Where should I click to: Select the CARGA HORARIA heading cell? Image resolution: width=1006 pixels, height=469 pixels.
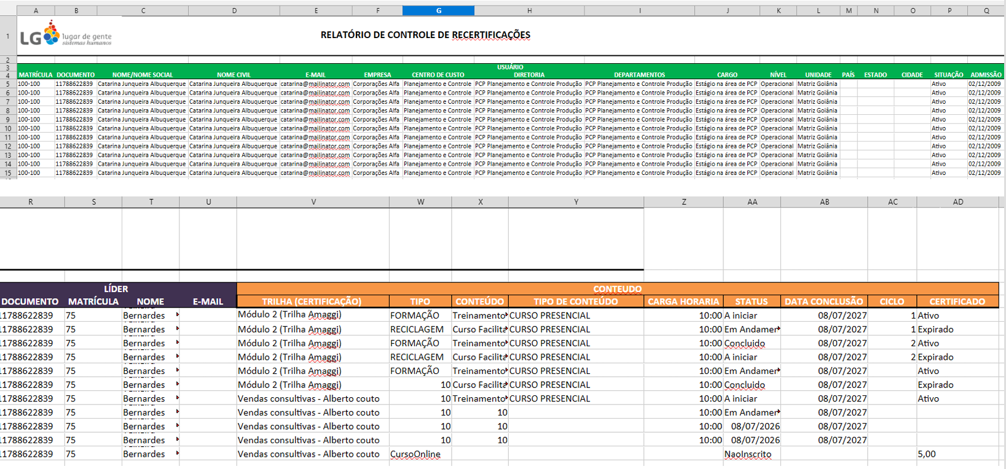point(683,301)
